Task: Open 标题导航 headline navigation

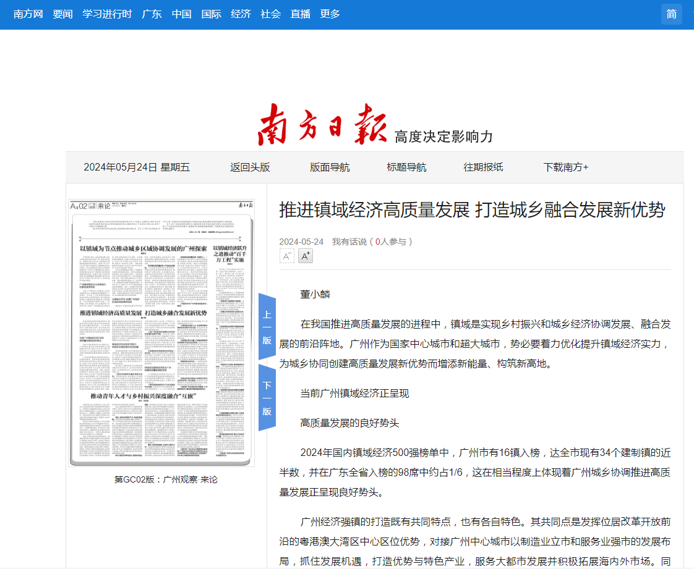Action: point(406,167)
